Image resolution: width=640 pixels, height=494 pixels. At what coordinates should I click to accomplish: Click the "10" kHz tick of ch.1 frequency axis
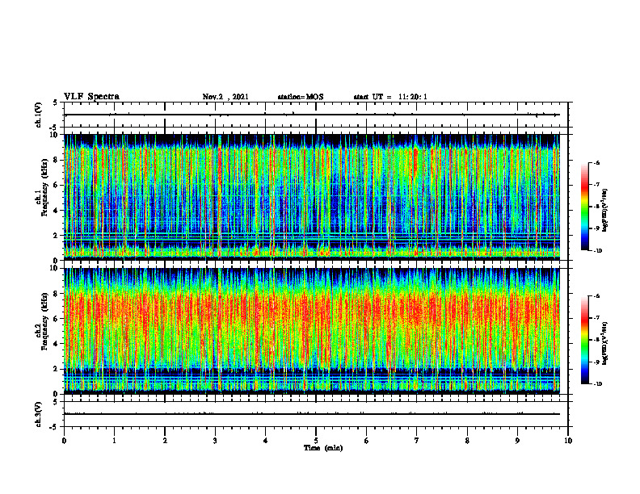[x=54, y=135]
